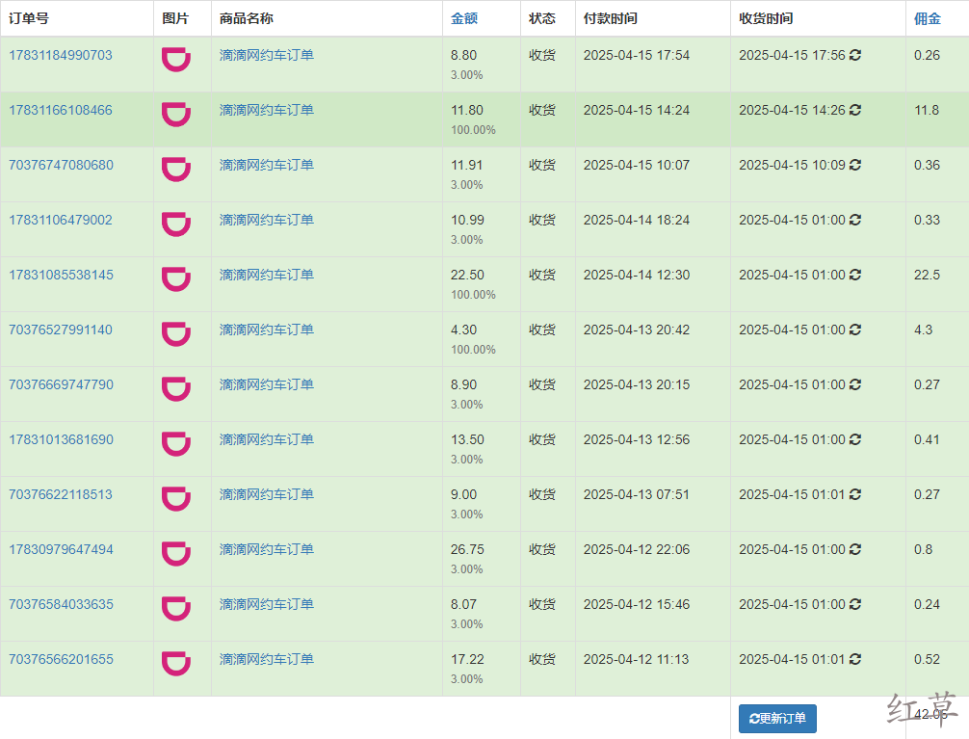Select amount value 17.22
The image size is (969, 739).
tap(467, 659)
